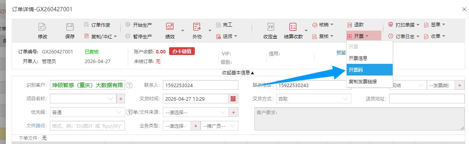Expand the arrow beside the 绩效 button
469x144 pixels.
[x=182, y=30]
